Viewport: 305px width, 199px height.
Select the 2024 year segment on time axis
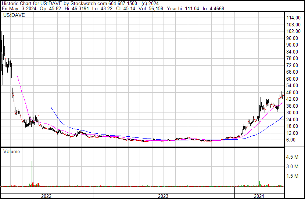tap(259, 196)
